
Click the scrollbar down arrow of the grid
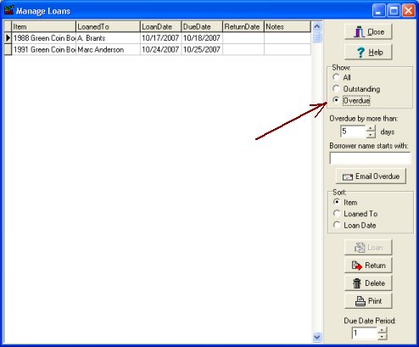(x=317, y=337)
